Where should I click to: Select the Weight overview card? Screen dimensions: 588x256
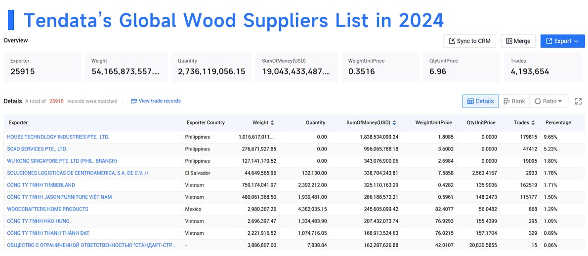pyautogui.click(x=126, y=67)
